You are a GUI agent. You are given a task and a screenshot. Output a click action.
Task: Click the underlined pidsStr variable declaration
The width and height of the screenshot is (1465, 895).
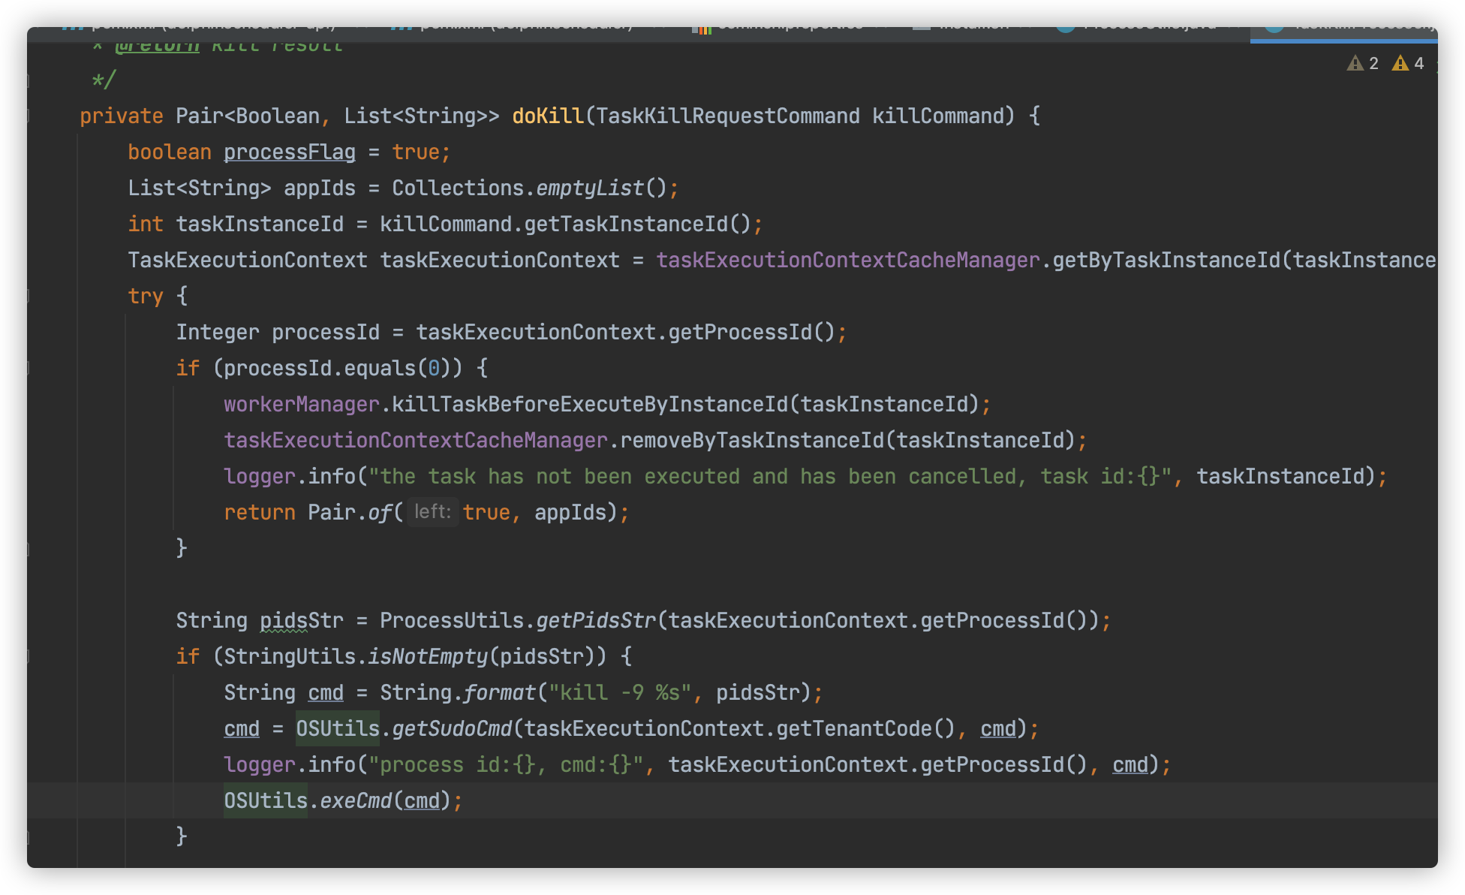pyautogui.click(x=300, y=620)
